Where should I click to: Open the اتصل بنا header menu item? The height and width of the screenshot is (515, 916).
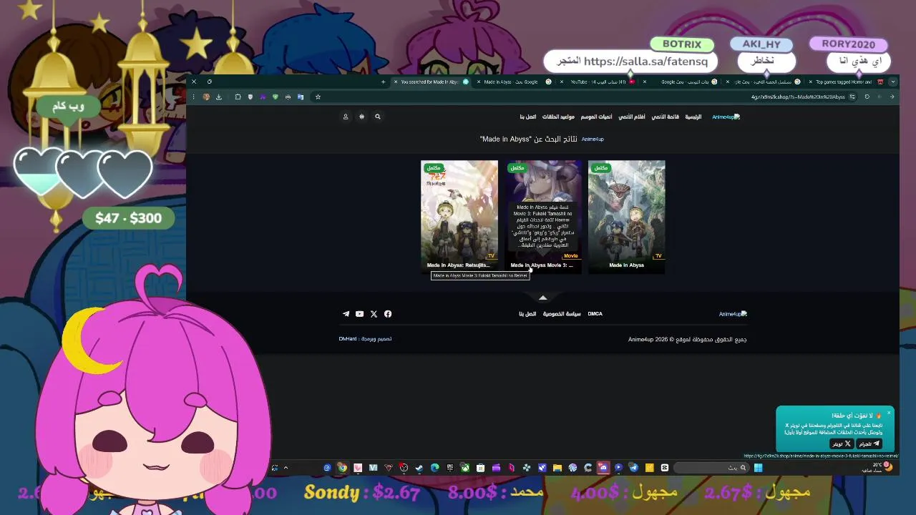click(x=527, y=117)
